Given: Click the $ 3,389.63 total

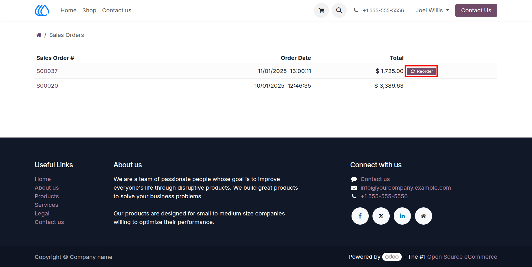Looking at the screenshot, I should pyautogui.click(x=389, y=86).
